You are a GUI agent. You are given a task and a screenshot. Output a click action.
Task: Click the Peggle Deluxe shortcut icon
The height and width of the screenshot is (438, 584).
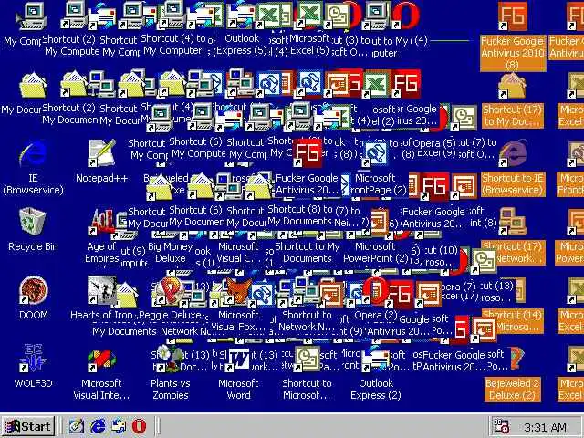point(170,290)
